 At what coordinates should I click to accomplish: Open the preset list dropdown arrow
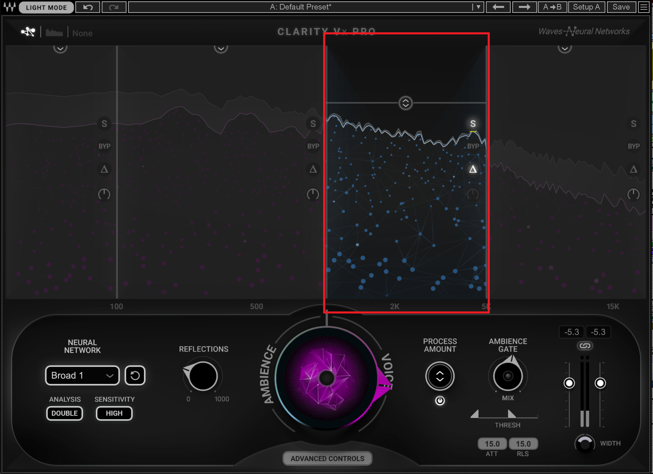point(478,7)
